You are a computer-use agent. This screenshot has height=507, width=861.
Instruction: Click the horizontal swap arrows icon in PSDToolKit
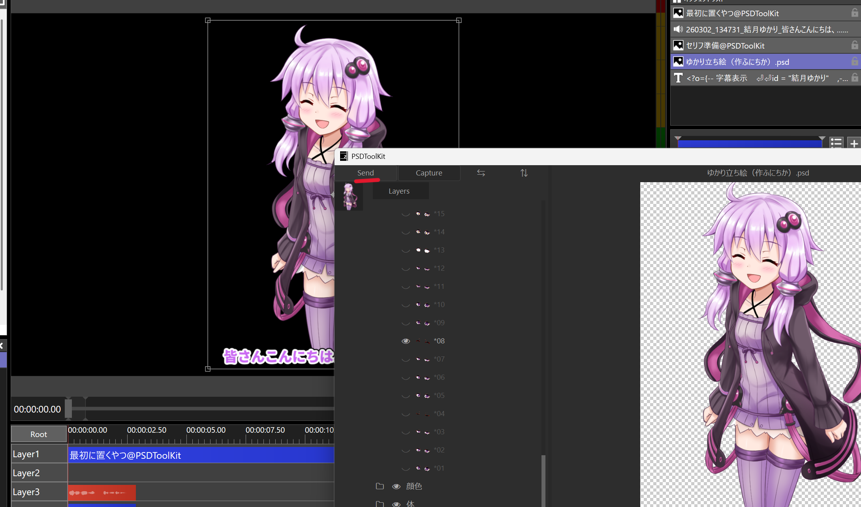click(x=481, y=173)
